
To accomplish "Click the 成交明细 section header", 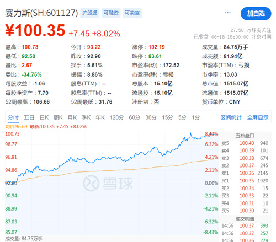I will 245,219.
